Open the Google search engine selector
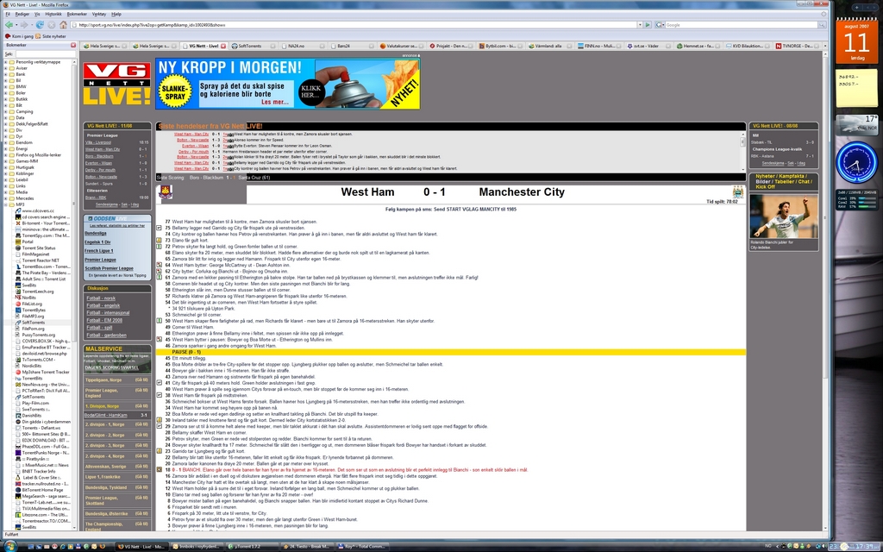 click(x=660, y=25)
